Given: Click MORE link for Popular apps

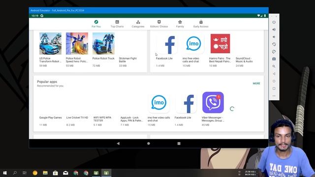Looking at the screenshot, I should (256, 84).
